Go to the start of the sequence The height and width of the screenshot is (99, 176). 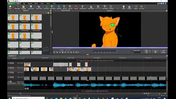click(54, 52)
